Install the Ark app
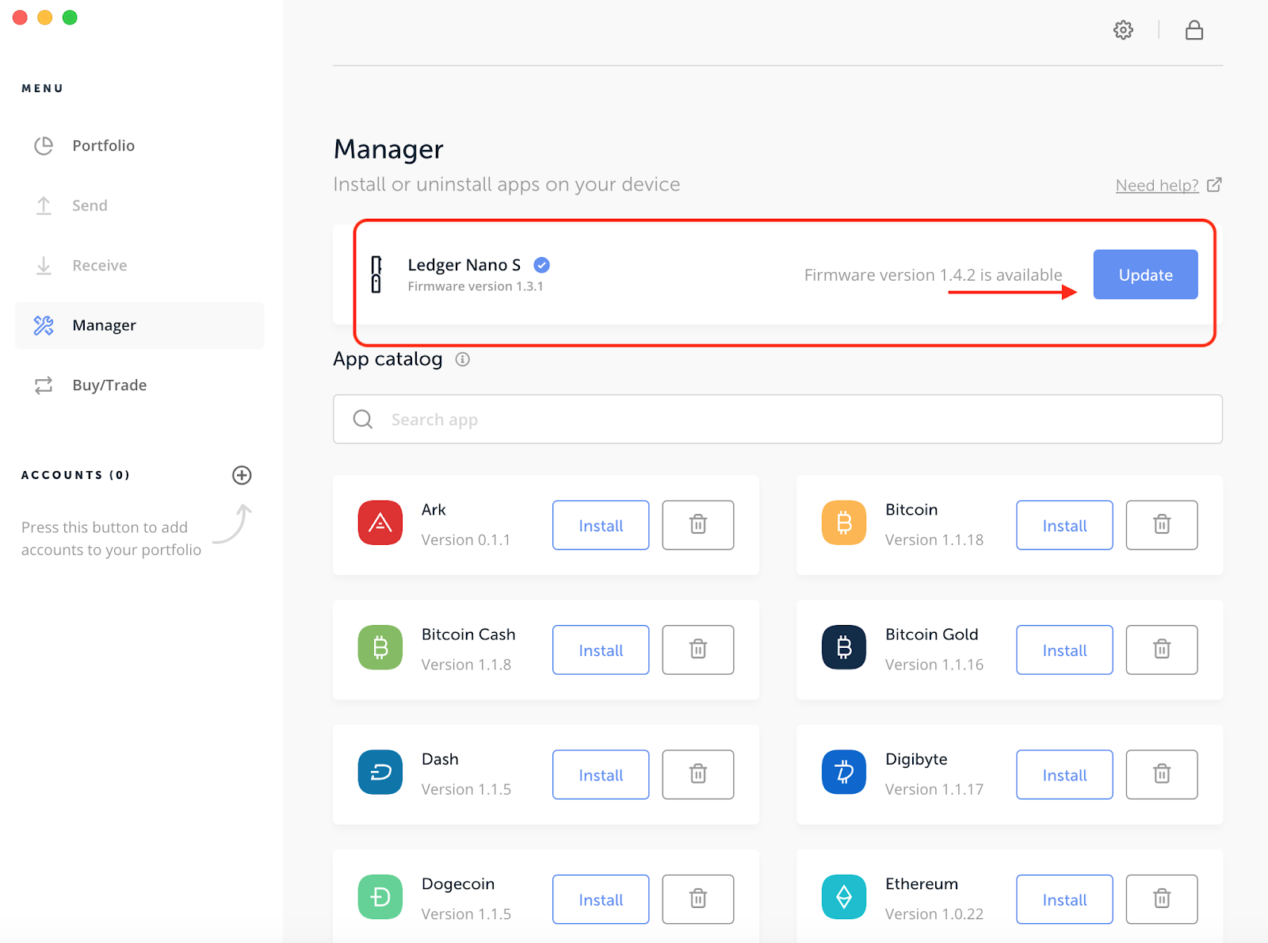This screenshot has height=943, width=1268. (x=601, y=525)
